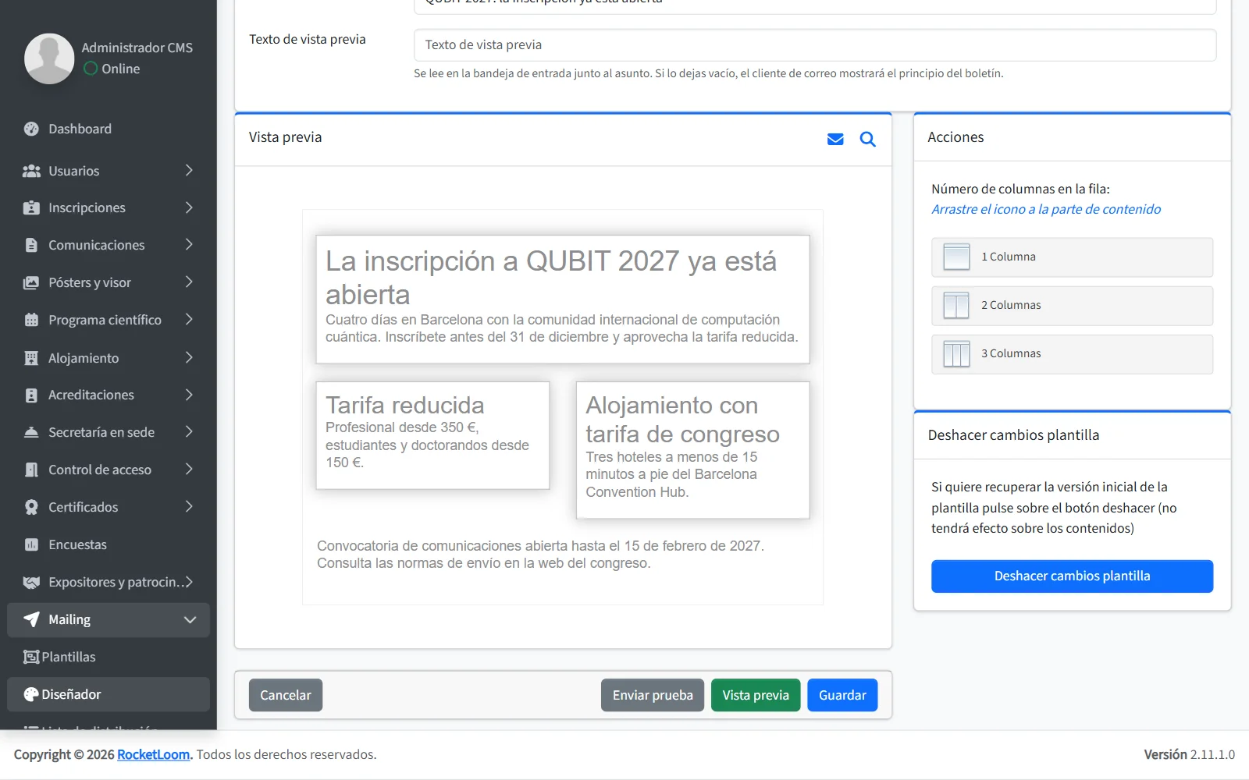This screenshot has width=1249, height=780.
Task: Click the Programa científico calendar icon
Action: coord(31,321)
